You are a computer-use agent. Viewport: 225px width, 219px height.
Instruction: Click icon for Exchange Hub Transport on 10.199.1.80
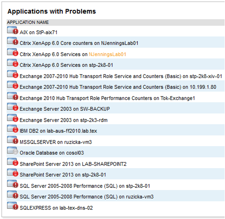point(13,85)
